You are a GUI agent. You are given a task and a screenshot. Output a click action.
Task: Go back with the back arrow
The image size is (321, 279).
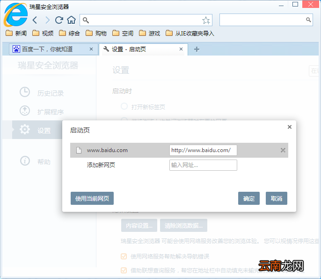pos(35,20)
